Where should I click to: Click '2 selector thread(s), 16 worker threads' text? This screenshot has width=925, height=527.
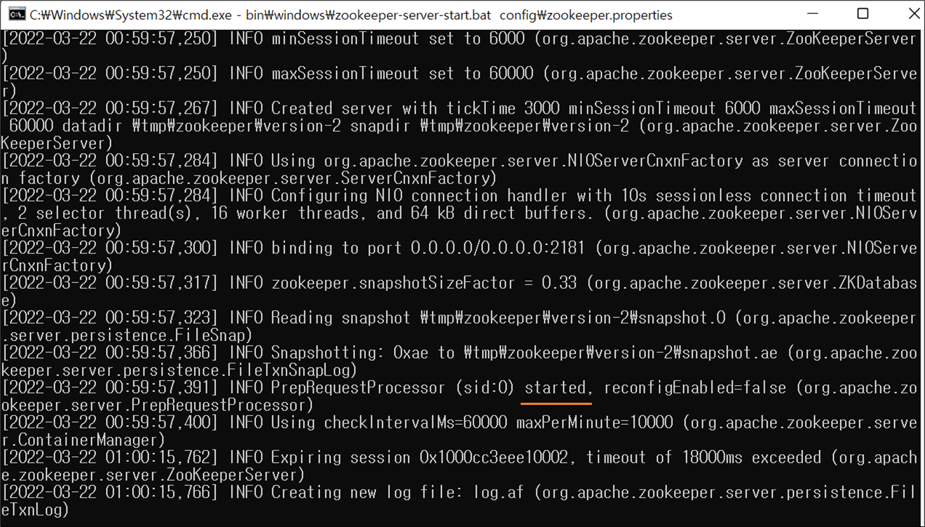coord(192,213)
